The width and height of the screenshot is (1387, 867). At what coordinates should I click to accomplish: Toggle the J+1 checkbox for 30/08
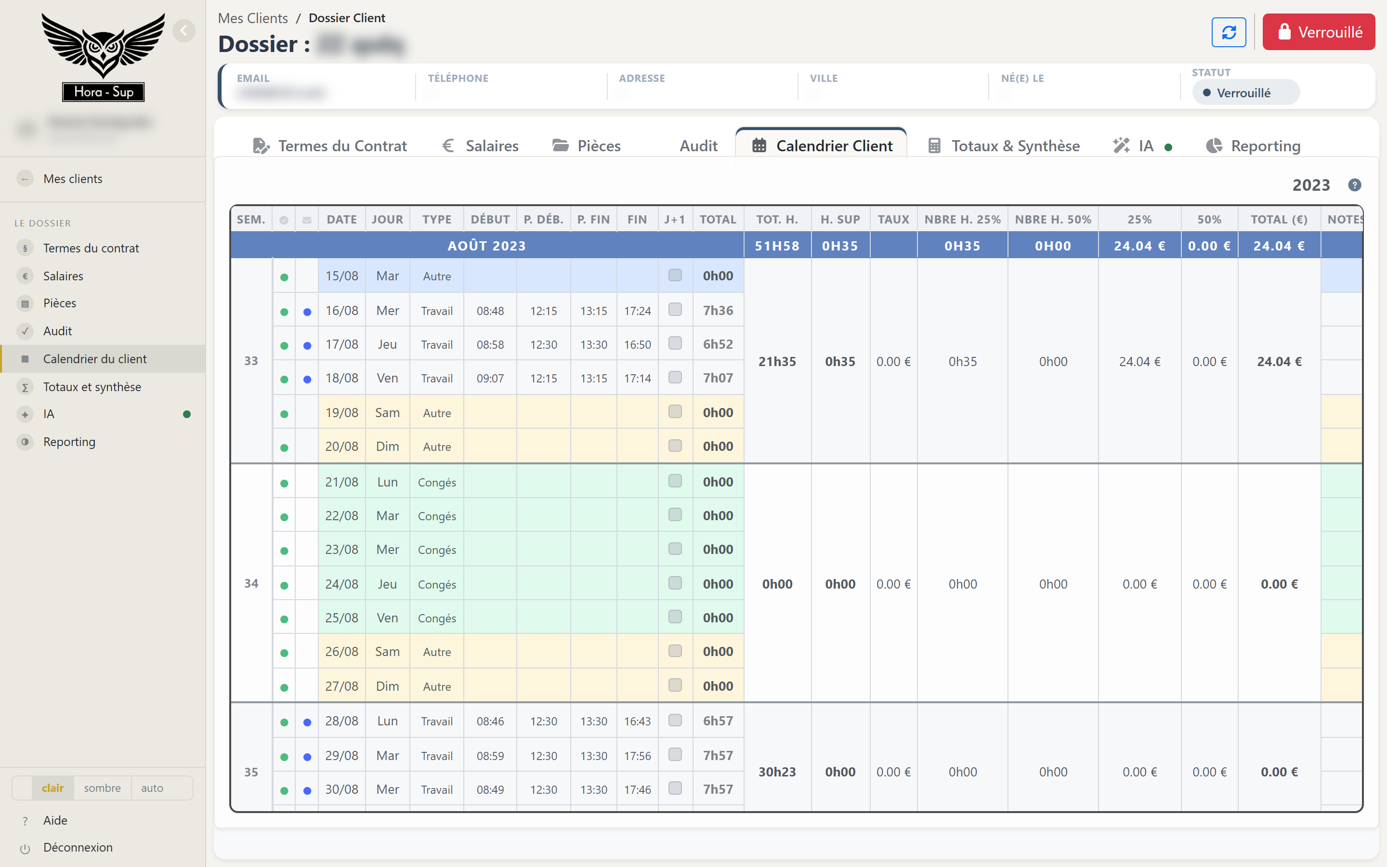675,788
